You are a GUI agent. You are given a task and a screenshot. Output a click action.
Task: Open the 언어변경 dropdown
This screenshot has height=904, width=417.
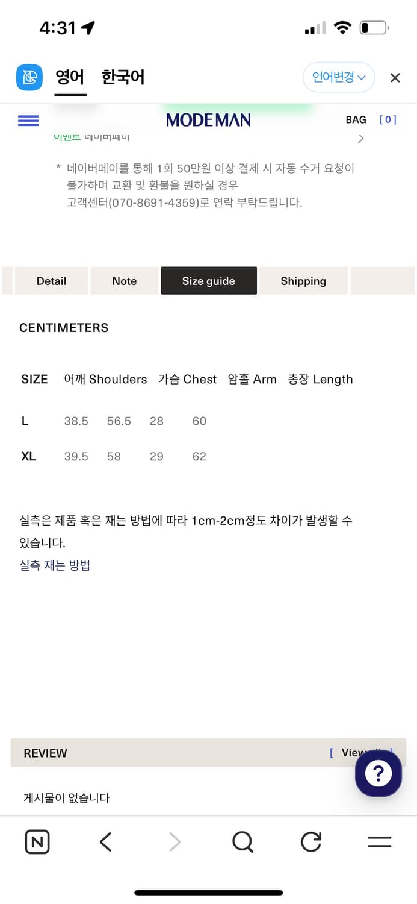338,77
